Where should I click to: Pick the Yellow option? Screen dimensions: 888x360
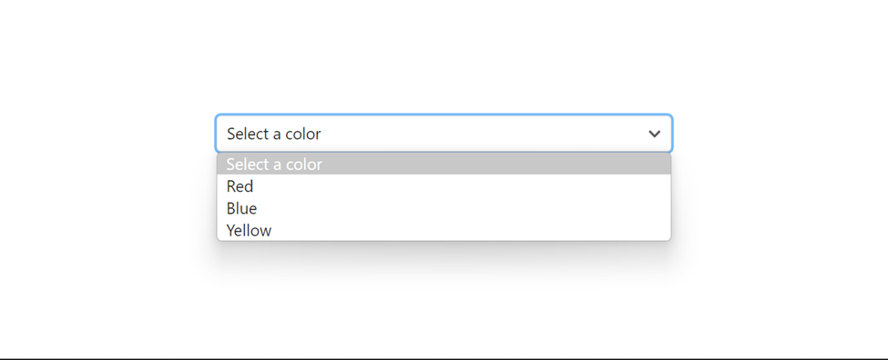pyautogui.click(x=444, y=230)
